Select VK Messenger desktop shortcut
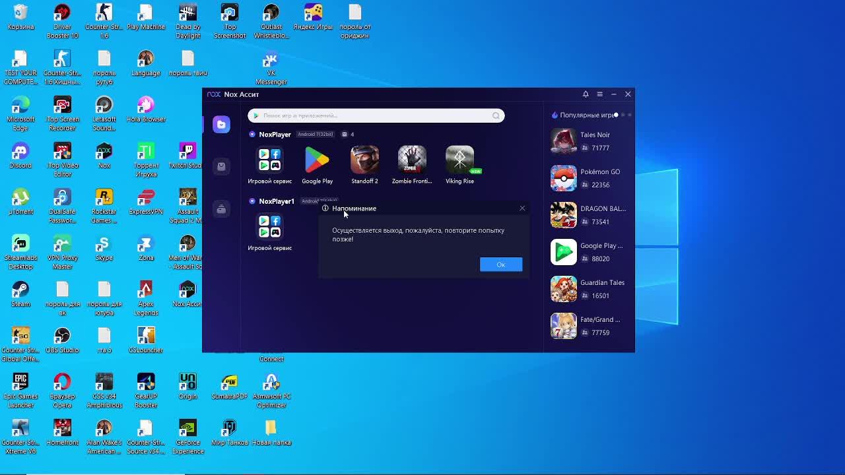 271,68
